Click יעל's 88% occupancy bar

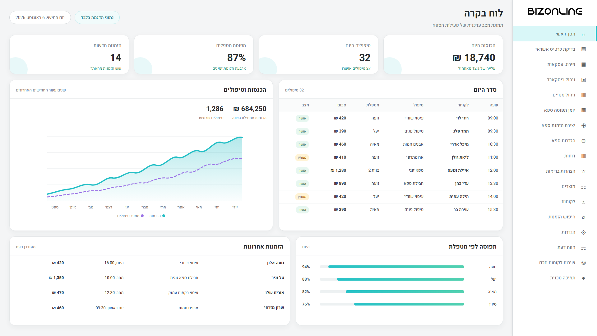click(392, 279)
